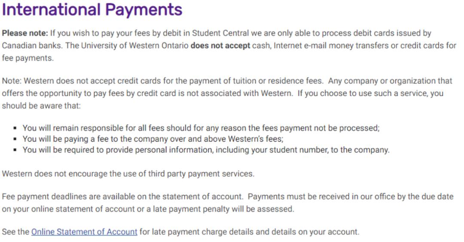Open the Online Statement of Account link
The height and width of the screenshot is (242, 464).
84,232
